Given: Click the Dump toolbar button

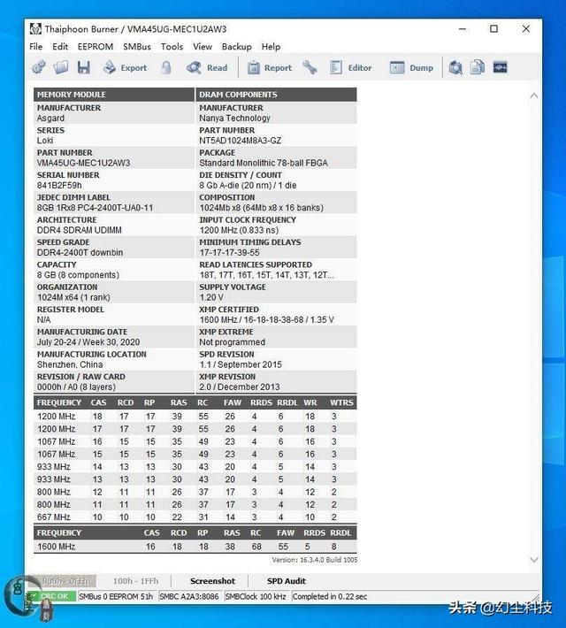Looking at the screenshot, I should pos(411,68).
